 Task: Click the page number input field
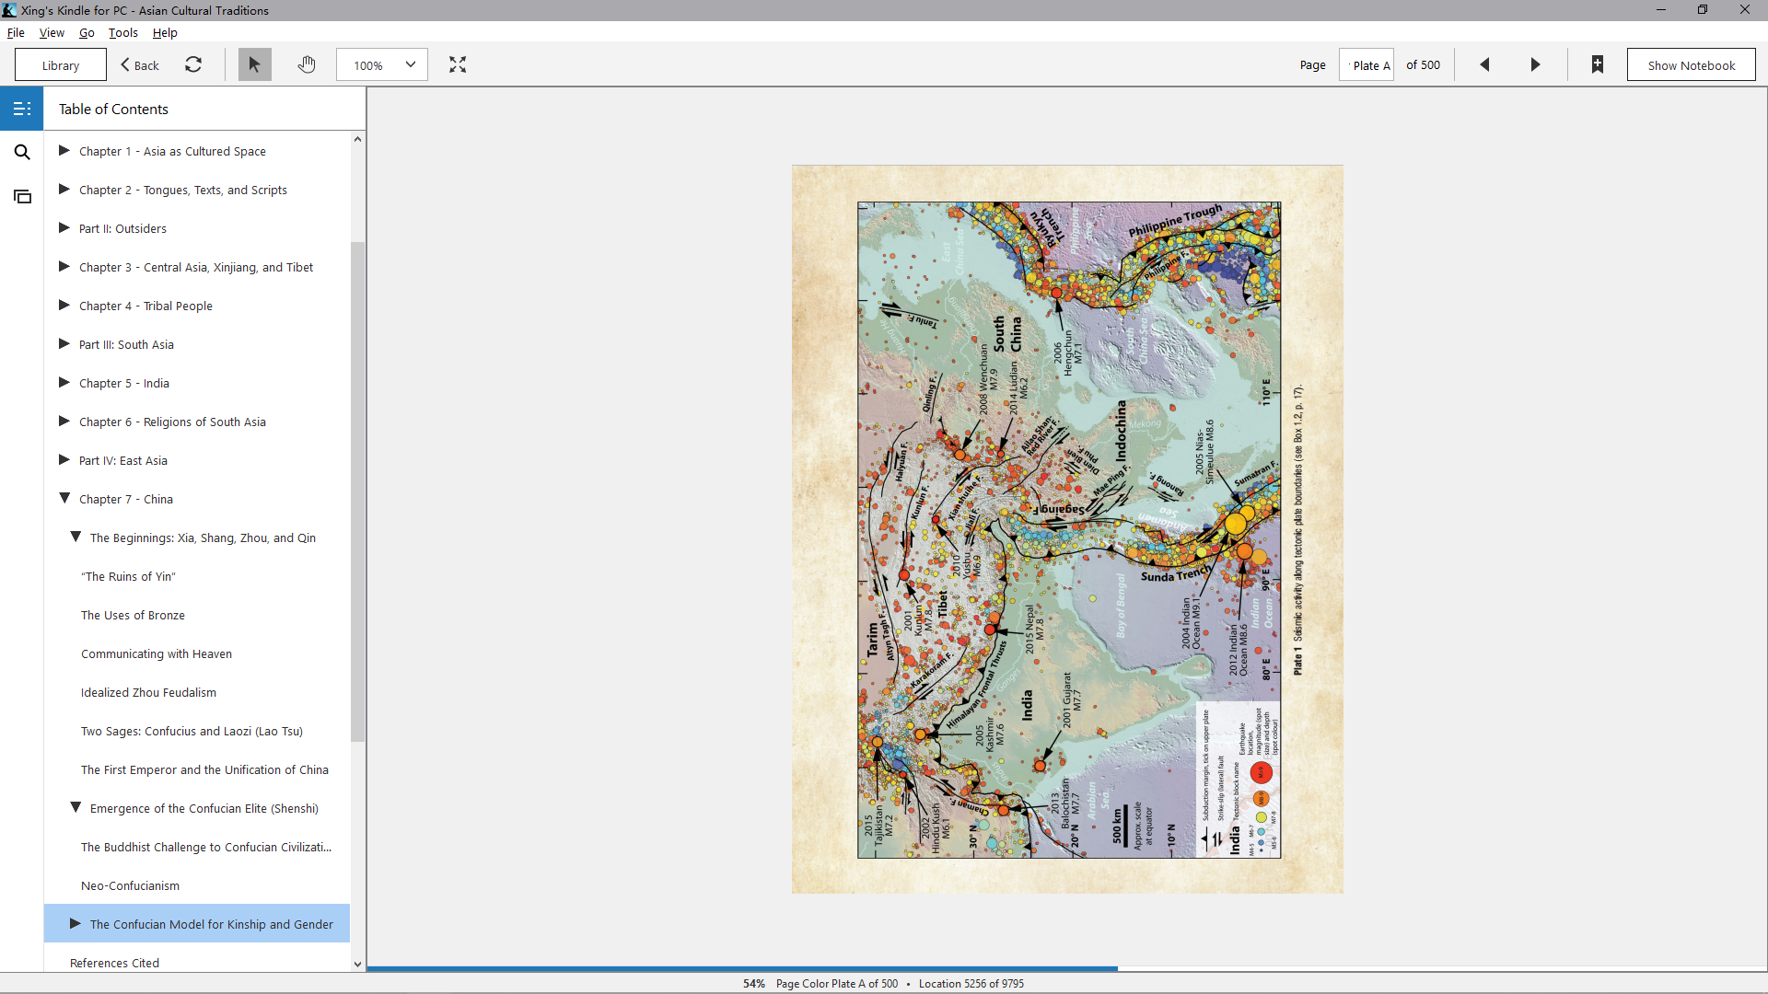point(1366,65)
